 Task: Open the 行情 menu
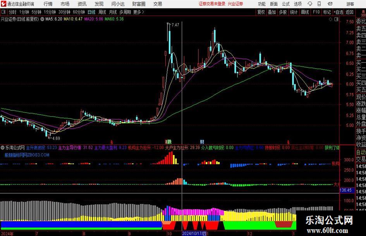point(48,4)
